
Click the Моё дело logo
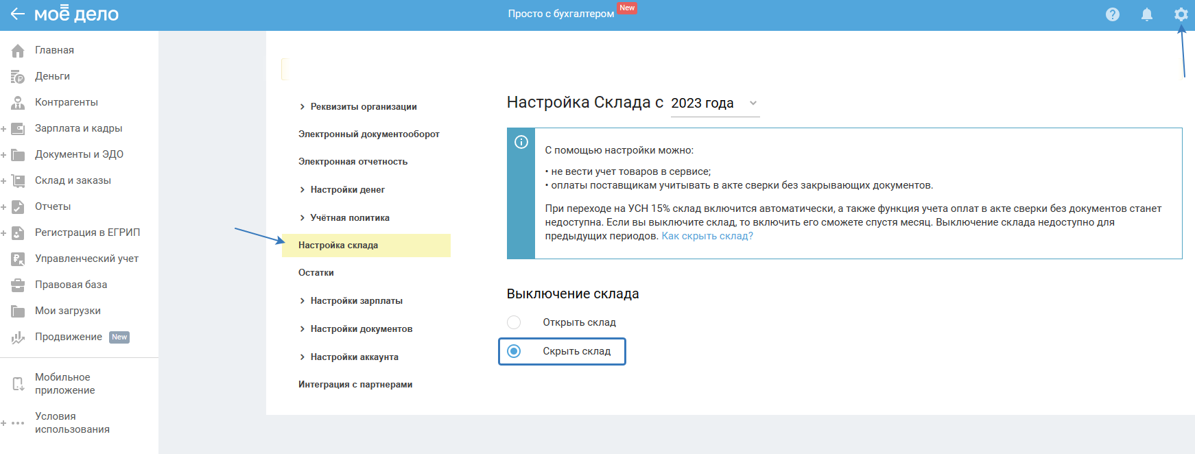pyautogui.click(x=76, y=14)
